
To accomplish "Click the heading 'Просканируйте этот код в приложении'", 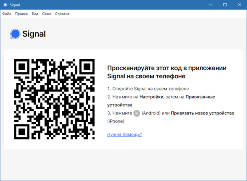I will 167,68.
